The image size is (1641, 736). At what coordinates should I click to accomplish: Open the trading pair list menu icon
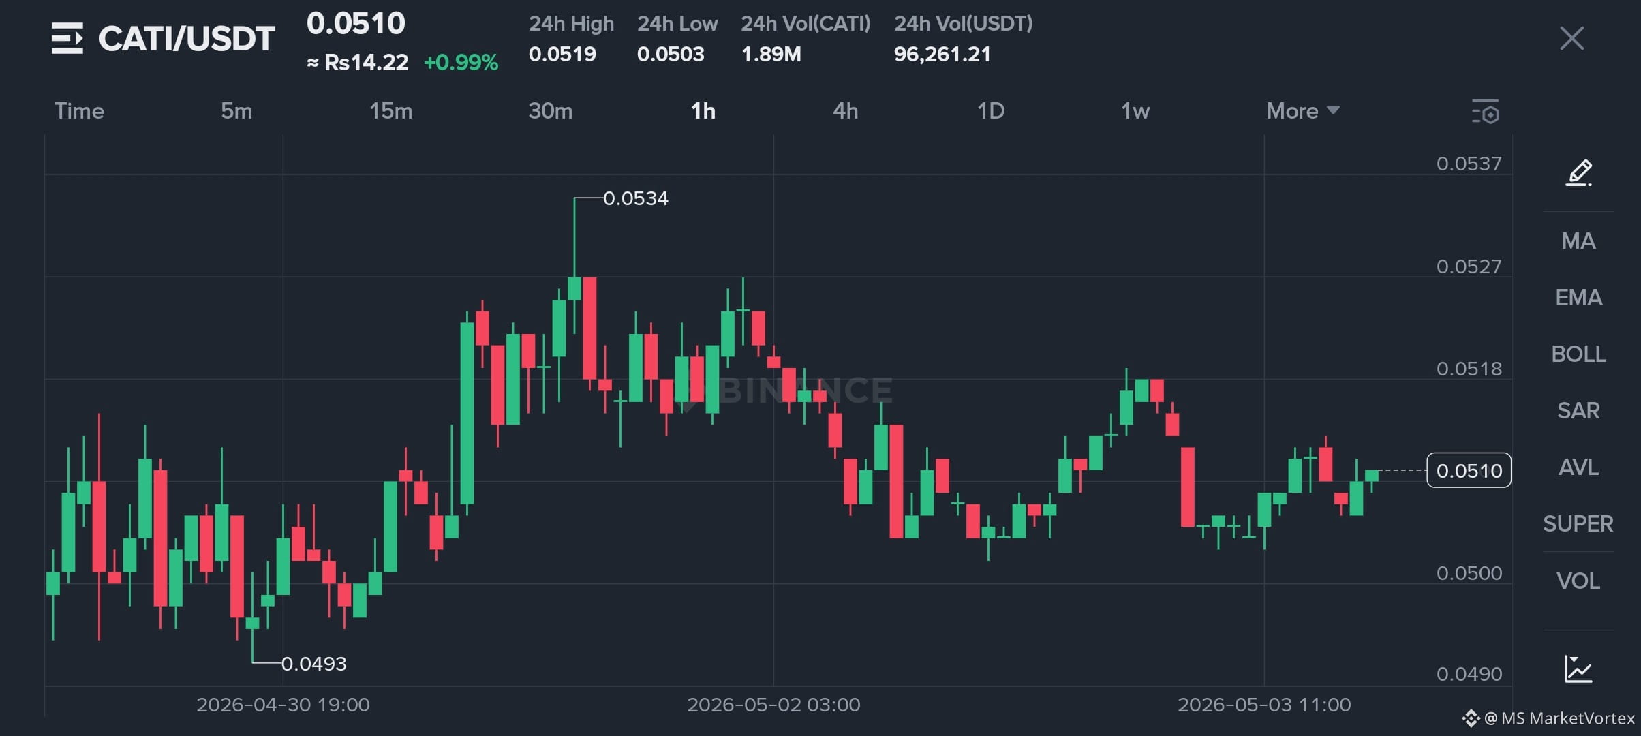67,38
